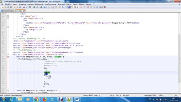Click the highlighted "header" parameter on line 34
This screenshot has width=181, height=102.
58,57
